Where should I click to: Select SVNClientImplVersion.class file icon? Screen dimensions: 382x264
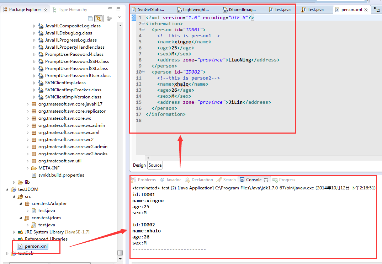pyautogui.click(x=41, y=97)
